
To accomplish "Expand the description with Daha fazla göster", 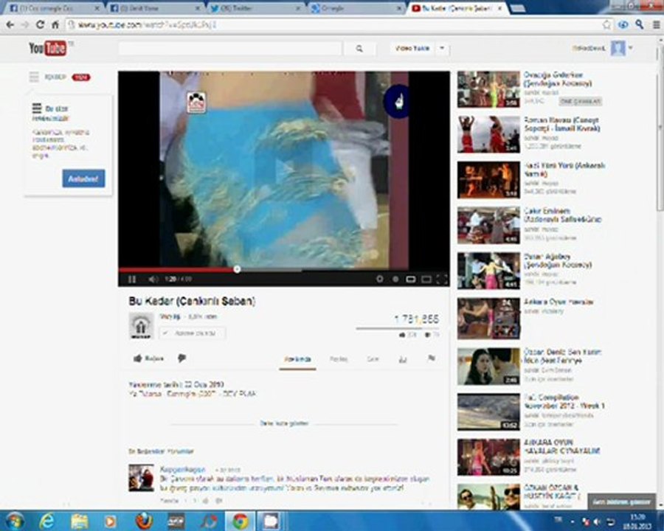I will (x=284, y=423).
